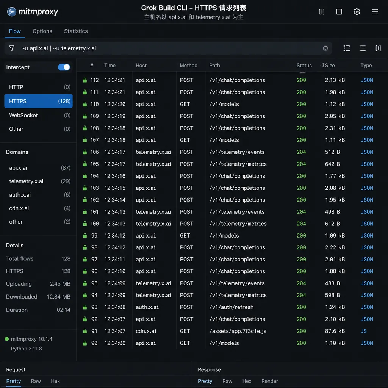
Task: Click 204 status in flow 100
Action: coord(301,224)
